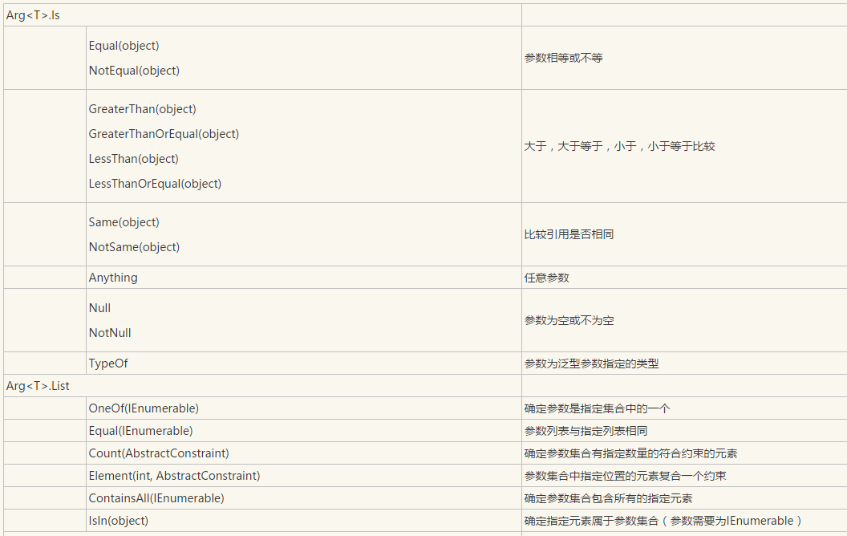Click the Equal(object) method text
Image resolution: width=847 pixels, height=536 pixels.
(124, 46)
